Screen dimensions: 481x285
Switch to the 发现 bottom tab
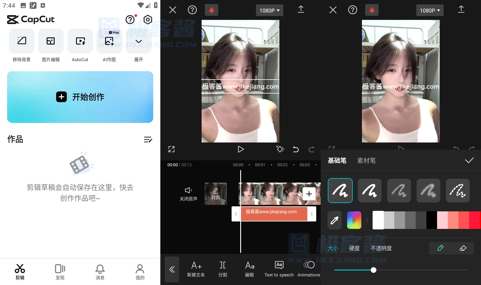[x=60, y=272]
